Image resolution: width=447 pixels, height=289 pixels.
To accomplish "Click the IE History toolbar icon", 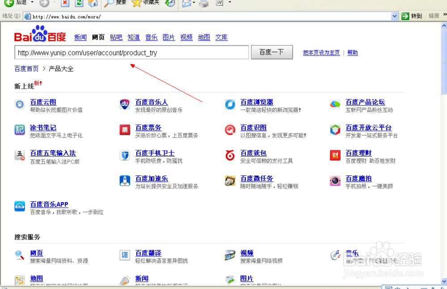I will (x=170, y=3).
